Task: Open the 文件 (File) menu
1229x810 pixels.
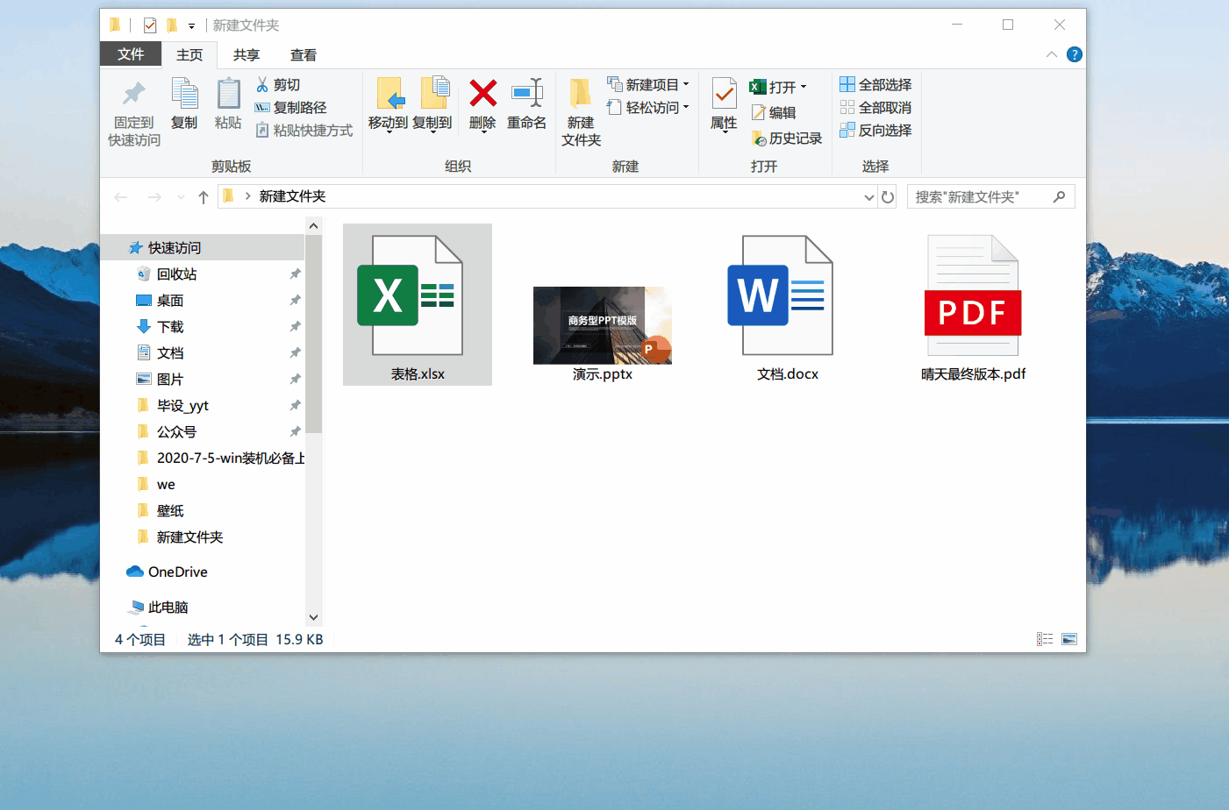Action: [x=130, y=54]
